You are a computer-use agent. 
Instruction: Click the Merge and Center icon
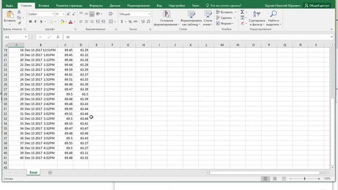click(111, 22)
